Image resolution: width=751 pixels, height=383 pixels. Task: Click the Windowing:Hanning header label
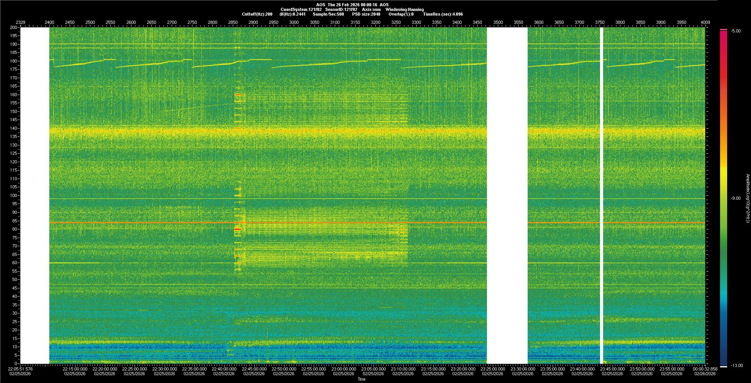404,9
